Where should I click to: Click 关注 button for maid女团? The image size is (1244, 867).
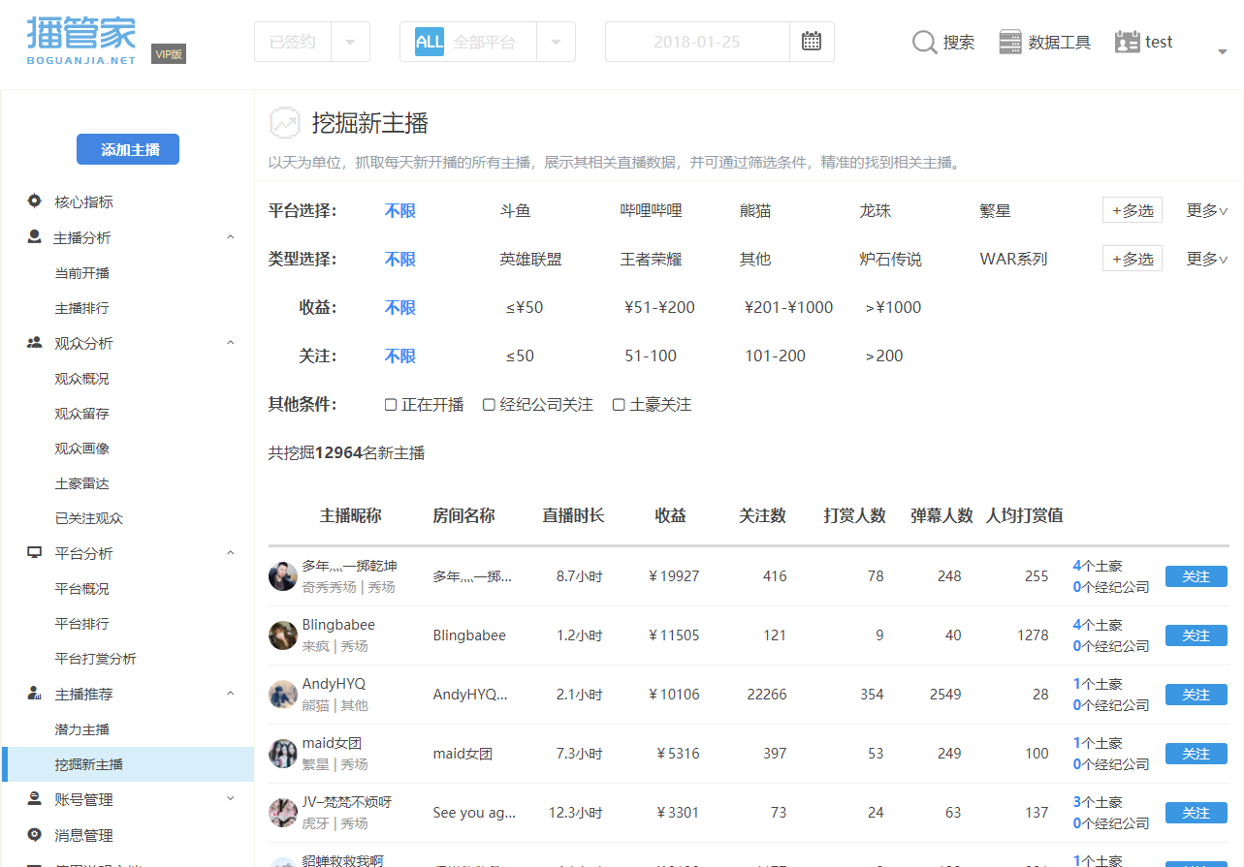(1196, 754)
